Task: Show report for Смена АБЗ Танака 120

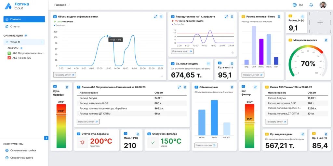Action: (276, 122)
